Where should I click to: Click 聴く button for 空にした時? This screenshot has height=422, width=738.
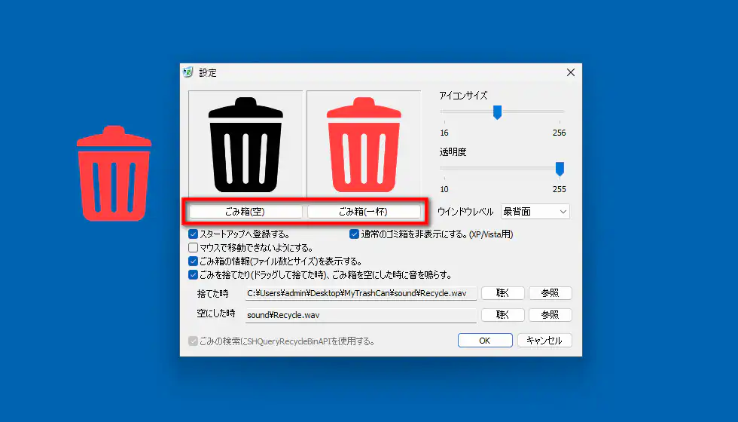(x=503, y=315)
